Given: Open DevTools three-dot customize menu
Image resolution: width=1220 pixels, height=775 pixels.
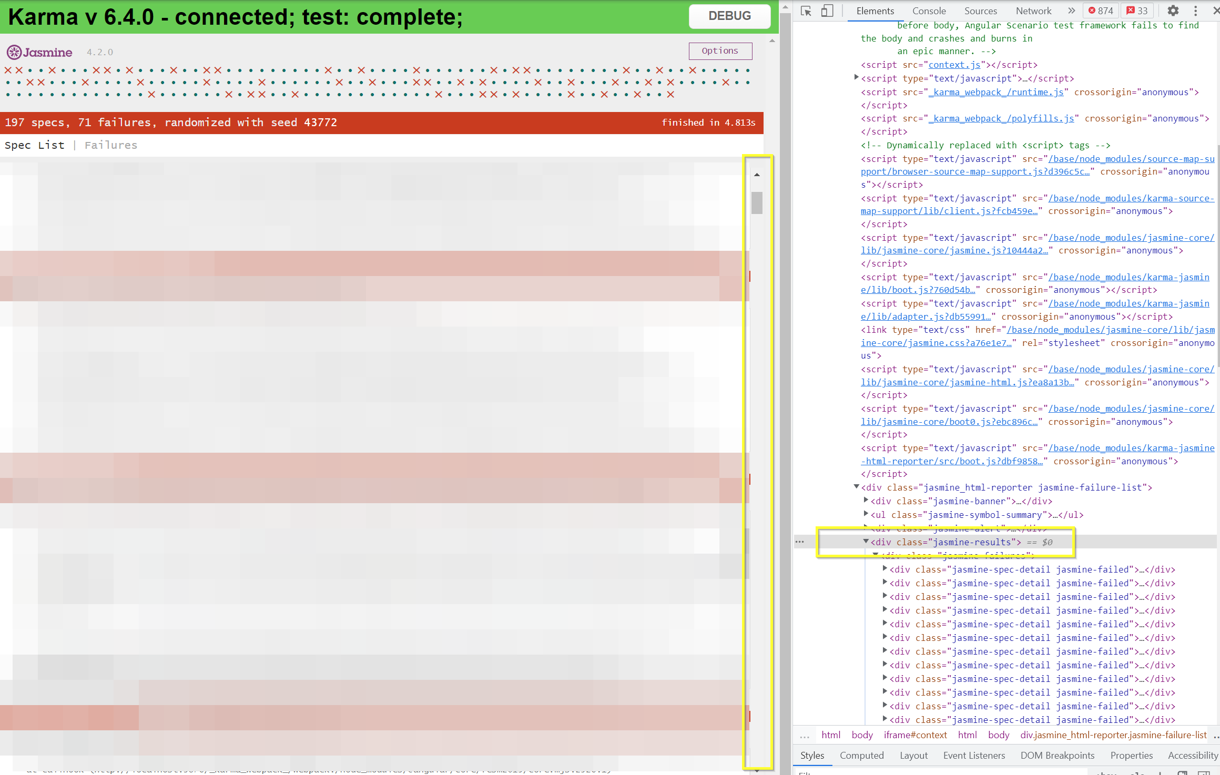Looking at the screenshot, I should coord(1195,11).
